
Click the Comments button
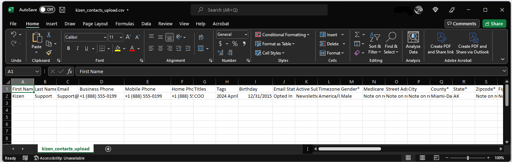click(462, 24)
